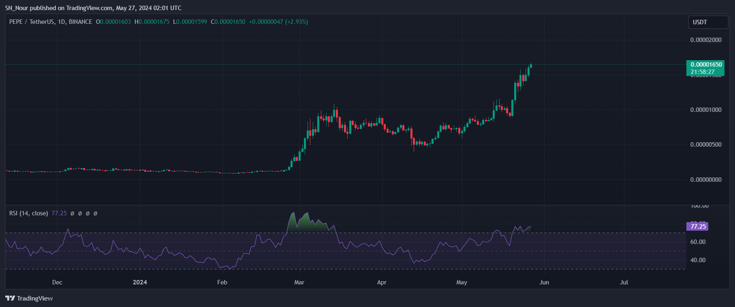Click the Mar label on time axis
Viewport: 735px width, 307px height.
pyautogui.click(x=299, y=282)
